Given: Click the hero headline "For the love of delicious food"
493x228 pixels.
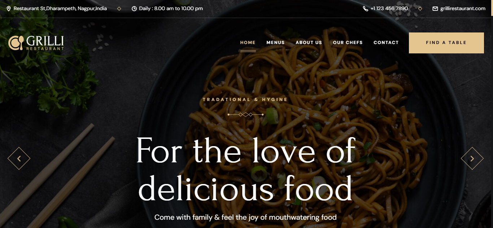Looking at the screenshot, I should click(x=246, y=169).
